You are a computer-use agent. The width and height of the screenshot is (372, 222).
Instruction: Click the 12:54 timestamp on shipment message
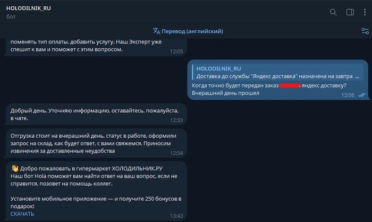click(176, 153)
